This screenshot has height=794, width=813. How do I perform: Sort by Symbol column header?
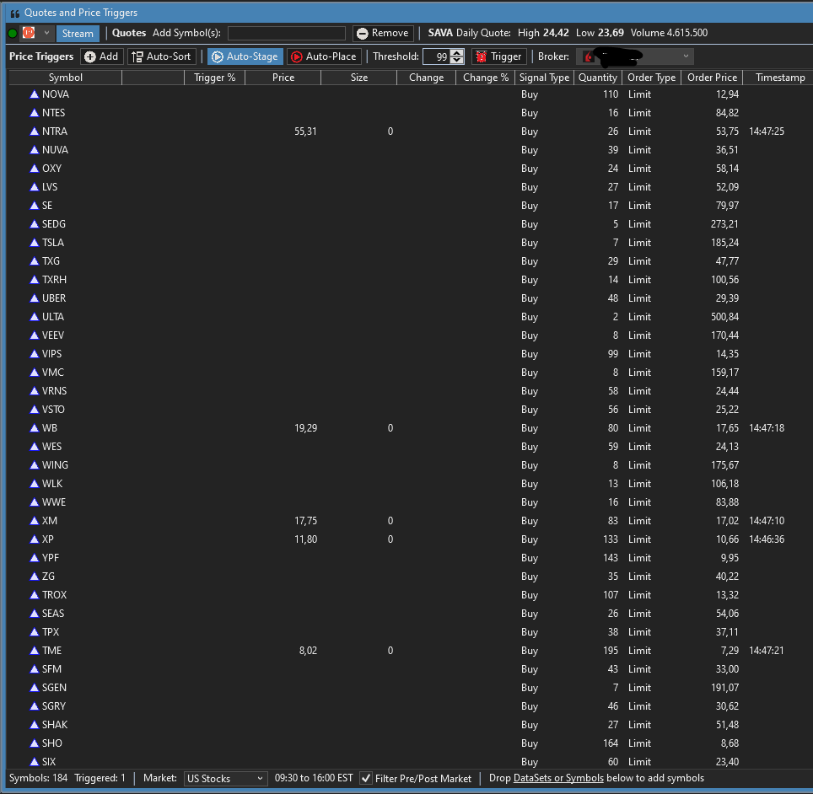click(x=65, y=78)
